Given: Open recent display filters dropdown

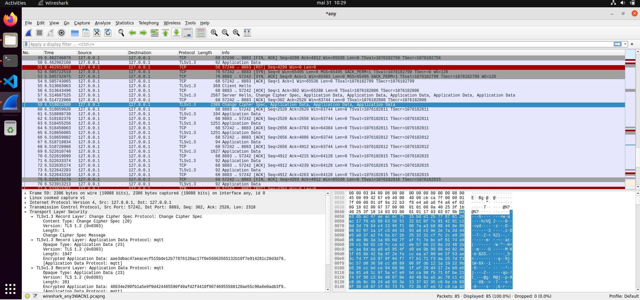Looking at the screenshot, I should [625, 44].
